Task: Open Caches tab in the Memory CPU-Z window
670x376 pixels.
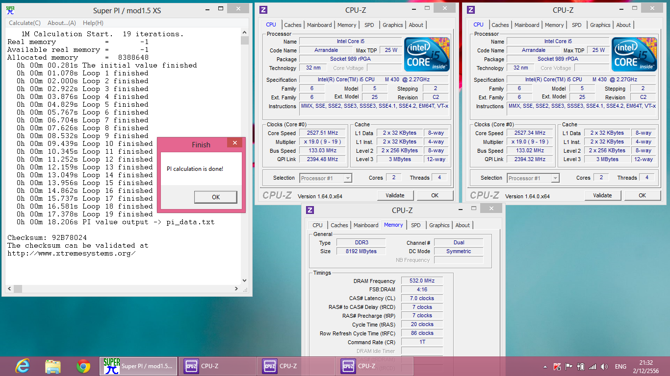Action: (339, 225)
